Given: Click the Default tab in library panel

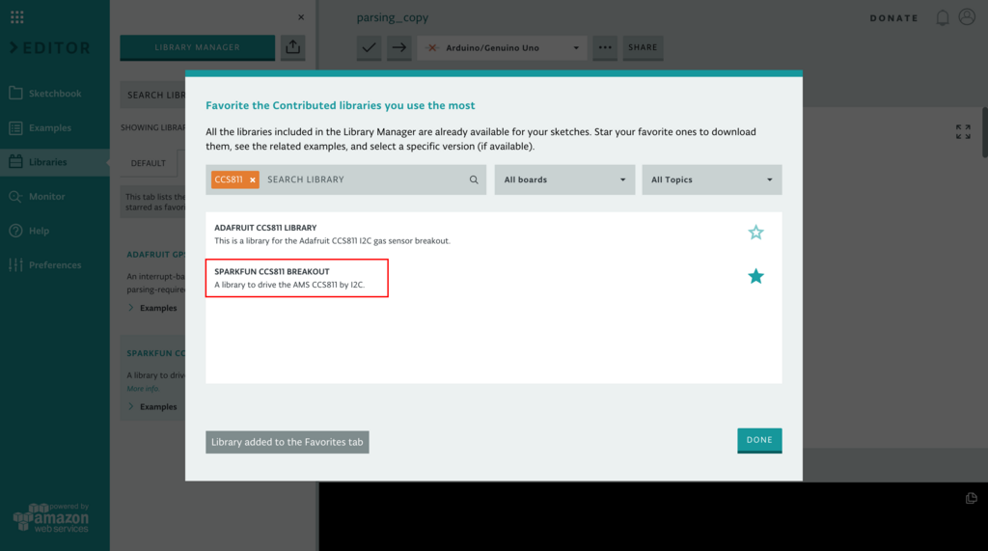Looking at the screenshot, I should [149, 163].
